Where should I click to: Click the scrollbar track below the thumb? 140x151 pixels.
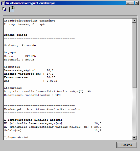(134, 112)
